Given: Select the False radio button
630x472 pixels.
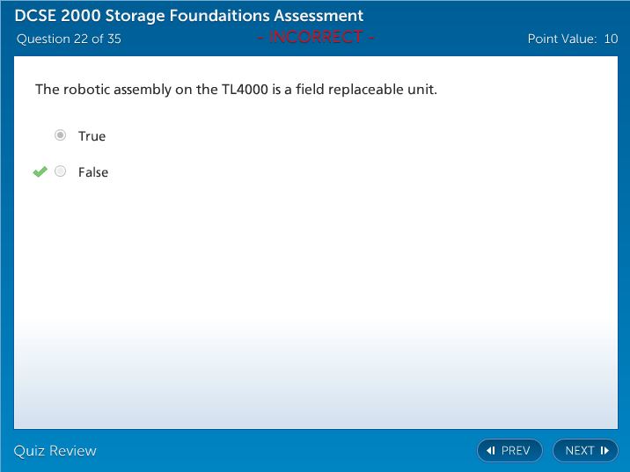Looking at the screenshot, I should pyautogui.click(x=60, y=171).
